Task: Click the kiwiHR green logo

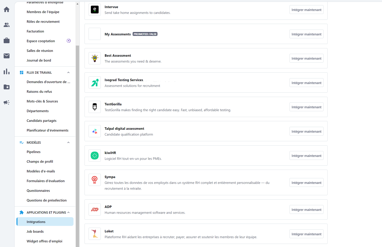Action: (95, 156)
